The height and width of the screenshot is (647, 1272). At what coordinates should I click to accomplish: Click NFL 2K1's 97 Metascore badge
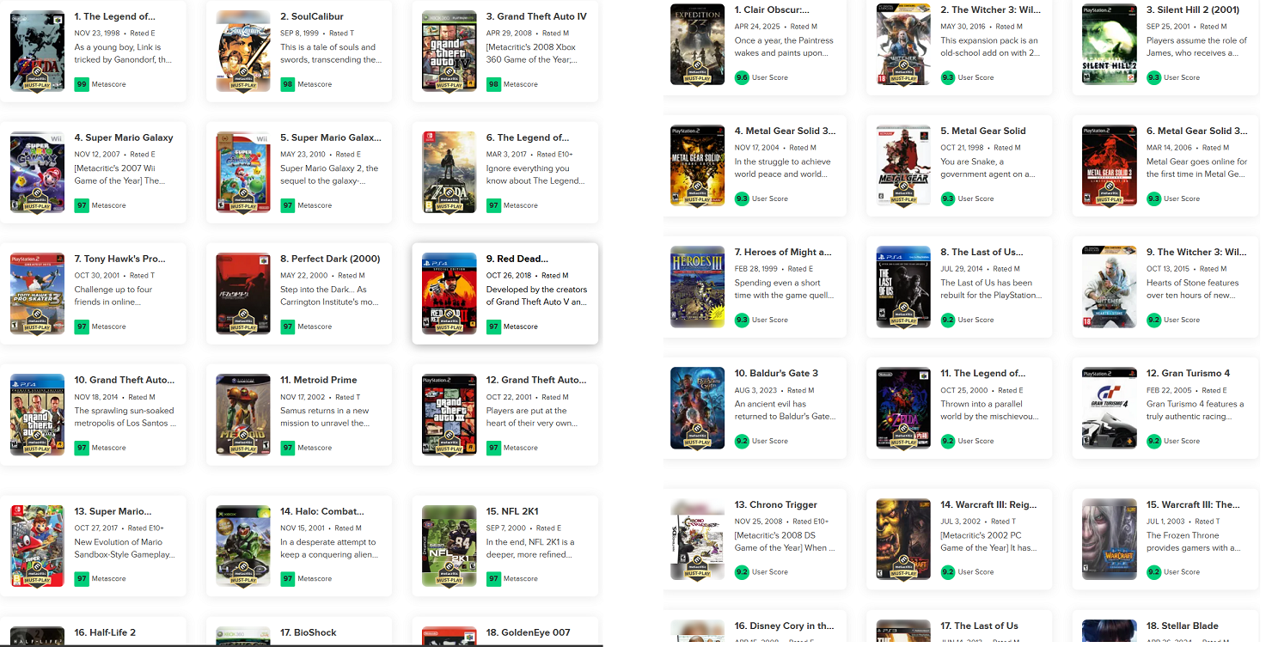coord(494,578)
